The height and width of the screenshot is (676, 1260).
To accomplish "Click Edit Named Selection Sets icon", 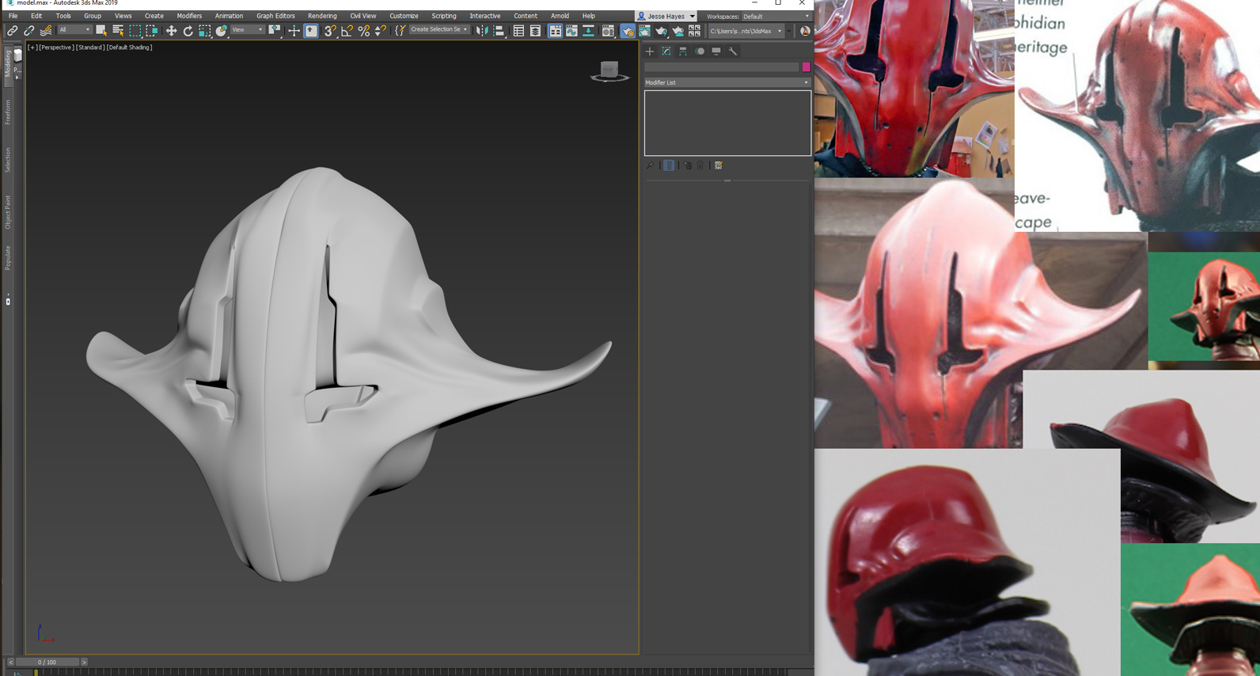I will coord(400,31).
